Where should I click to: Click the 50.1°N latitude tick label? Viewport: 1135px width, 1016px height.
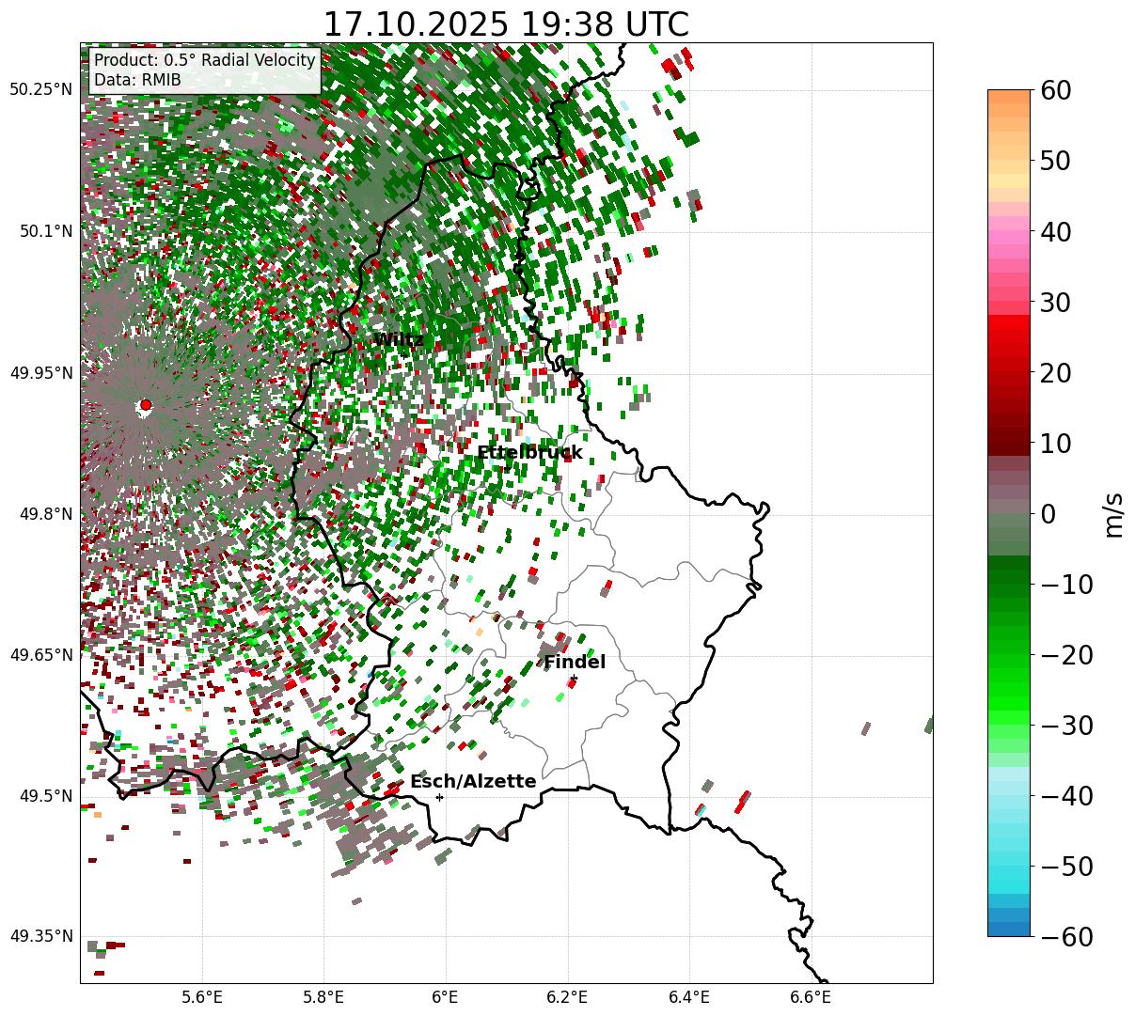point(45,231)
